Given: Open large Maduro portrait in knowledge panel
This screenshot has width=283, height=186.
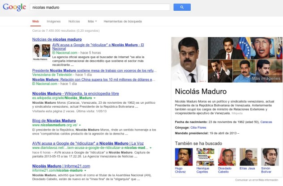Looking at the screenshot, I should tap(189, 59).
